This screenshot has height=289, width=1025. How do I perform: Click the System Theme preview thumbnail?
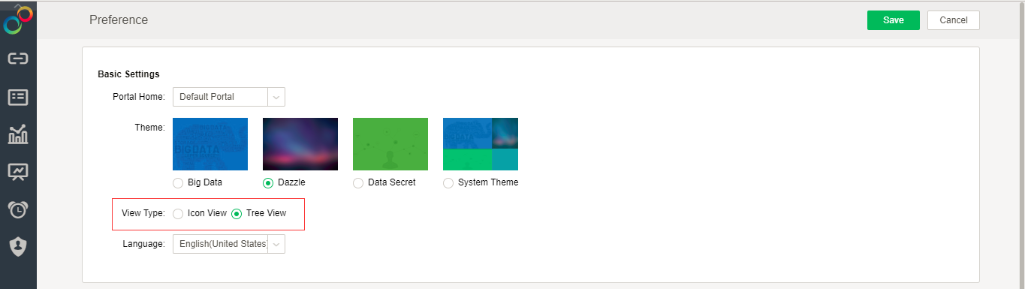pos(481,144)
